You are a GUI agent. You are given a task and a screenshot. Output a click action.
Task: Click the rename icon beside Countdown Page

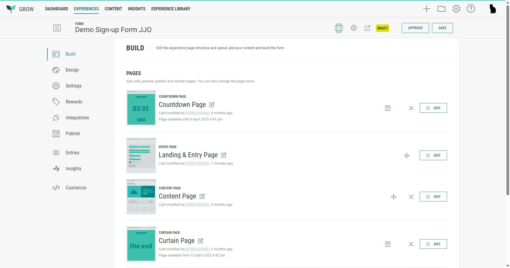(212, 105)
